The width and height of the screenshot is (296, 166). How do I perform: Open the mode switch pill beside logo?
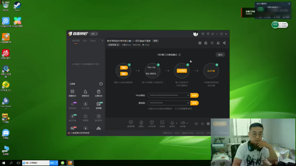[94, 34]
